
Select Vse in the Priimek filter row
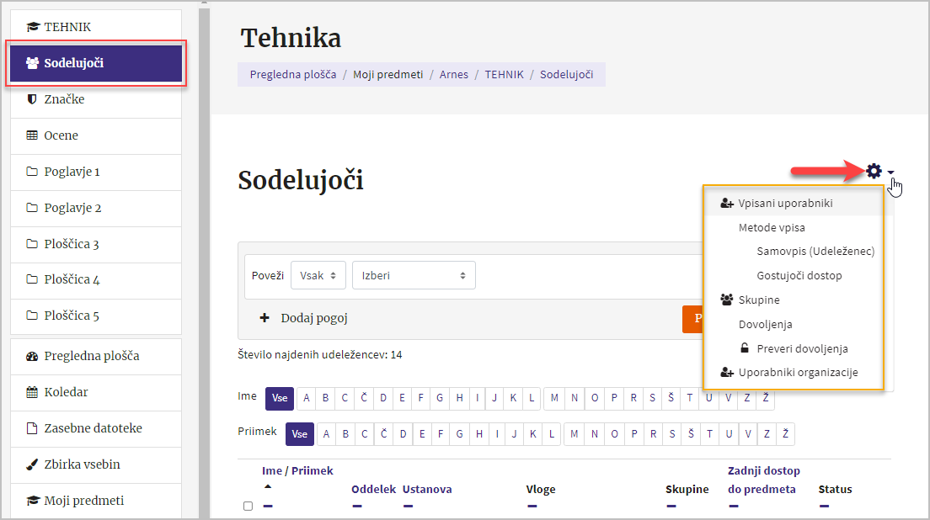[x=300, y=434]
